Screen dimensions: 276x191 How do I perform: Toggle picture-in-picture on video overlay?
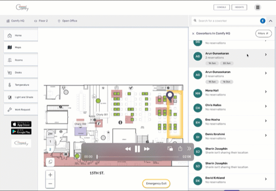(170, 148)
